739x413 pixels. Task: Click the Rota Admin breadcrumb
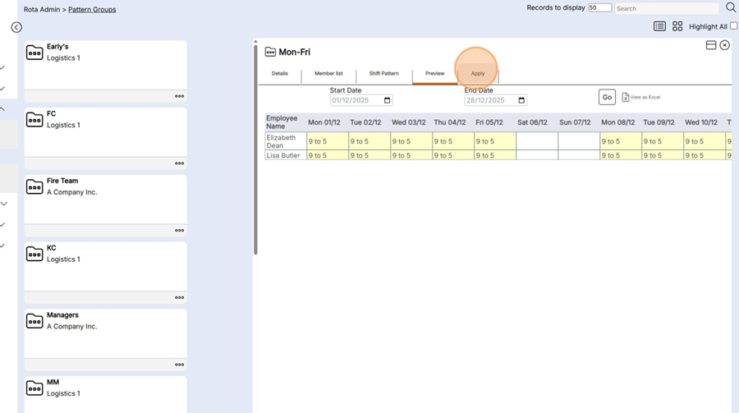coord(42,9)
